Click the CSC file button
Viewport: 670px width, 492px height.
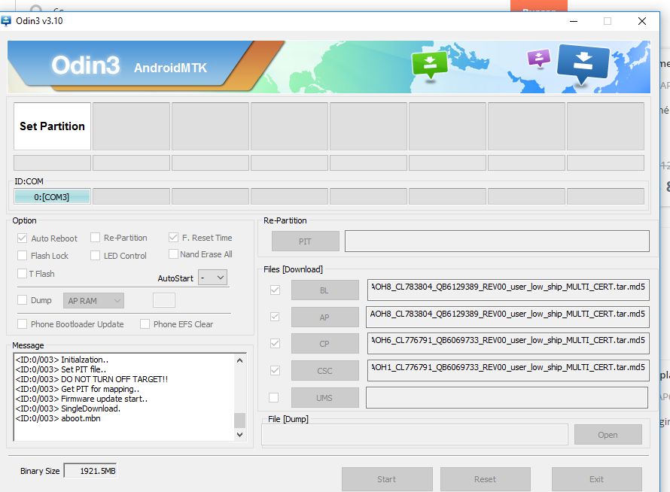coord(324,371)
